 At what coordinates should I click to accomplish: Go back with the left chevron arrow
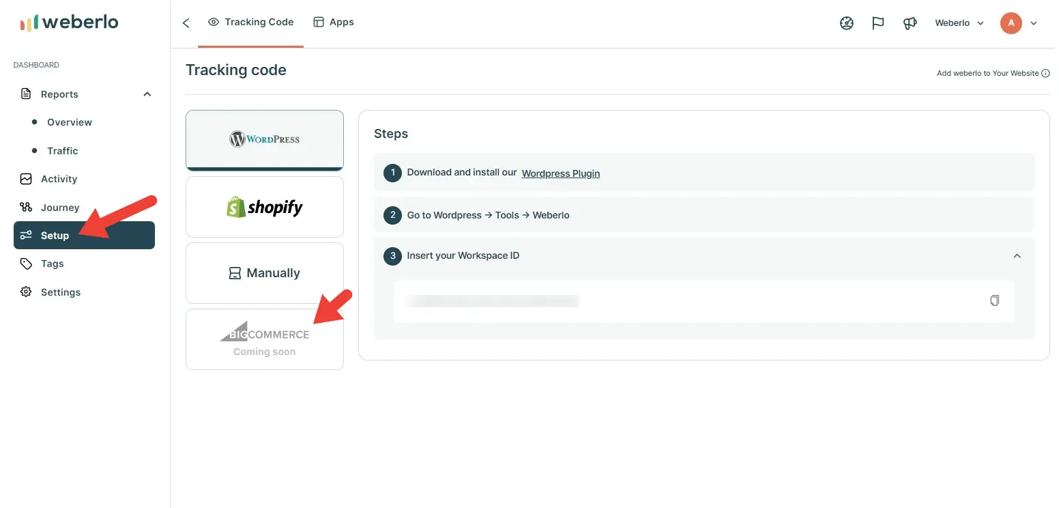coord(186,23)
